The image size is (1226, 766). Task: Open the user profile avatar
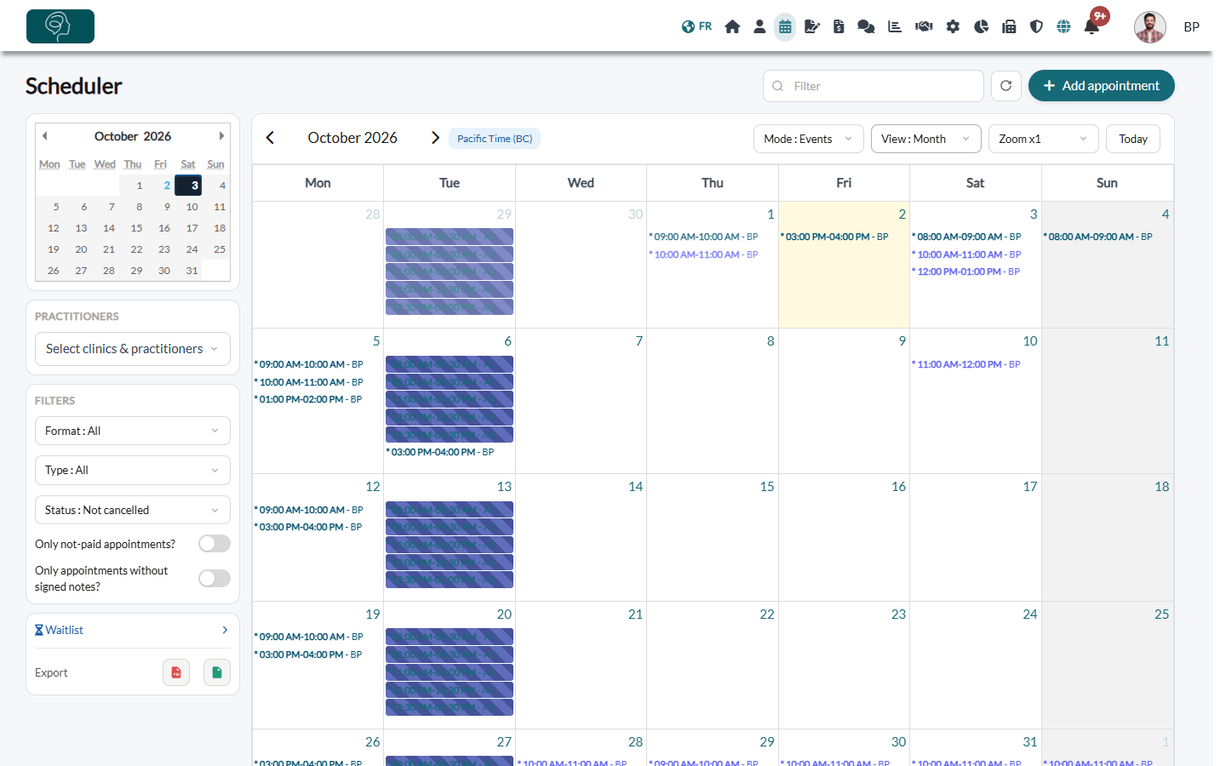point(1150,26)
